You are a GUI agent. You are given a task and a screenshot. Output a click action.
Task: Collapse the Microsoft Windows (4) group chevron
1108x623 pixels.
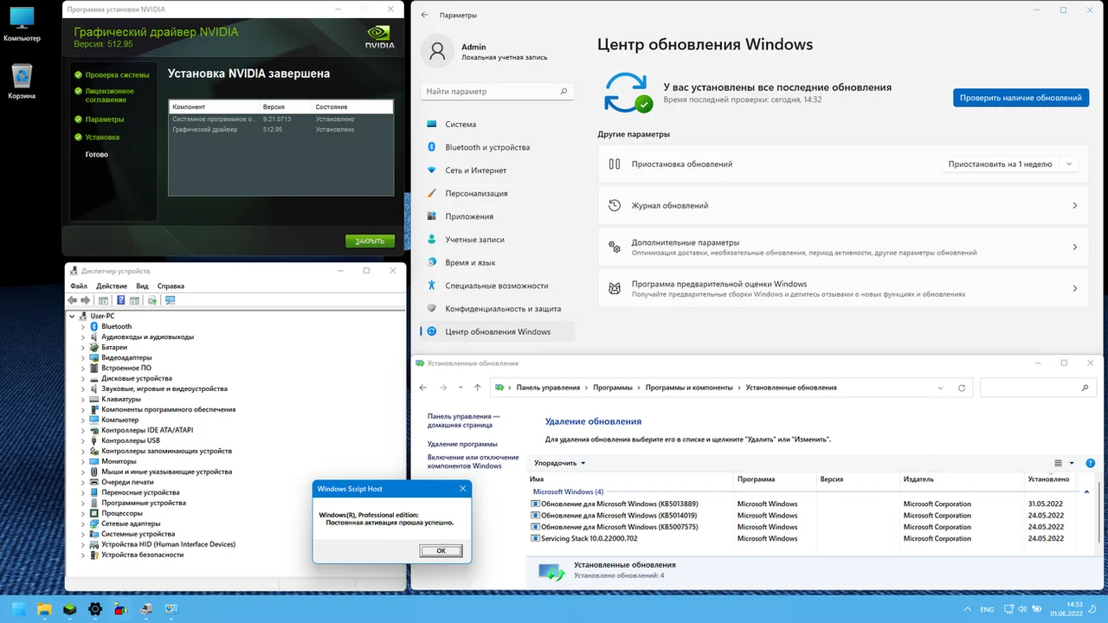click(1087, 492)
